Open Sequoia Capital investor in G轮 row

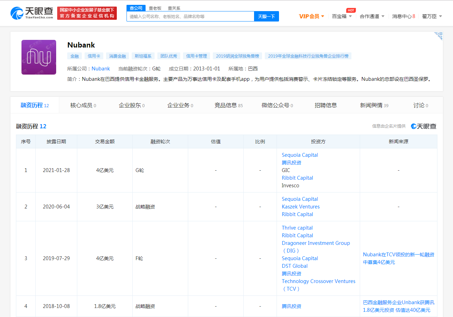point(300,155)
